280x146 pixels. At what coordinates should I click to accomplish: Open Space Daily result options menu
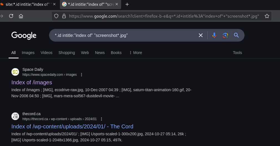pyautogui.click(x=82, y=75)
